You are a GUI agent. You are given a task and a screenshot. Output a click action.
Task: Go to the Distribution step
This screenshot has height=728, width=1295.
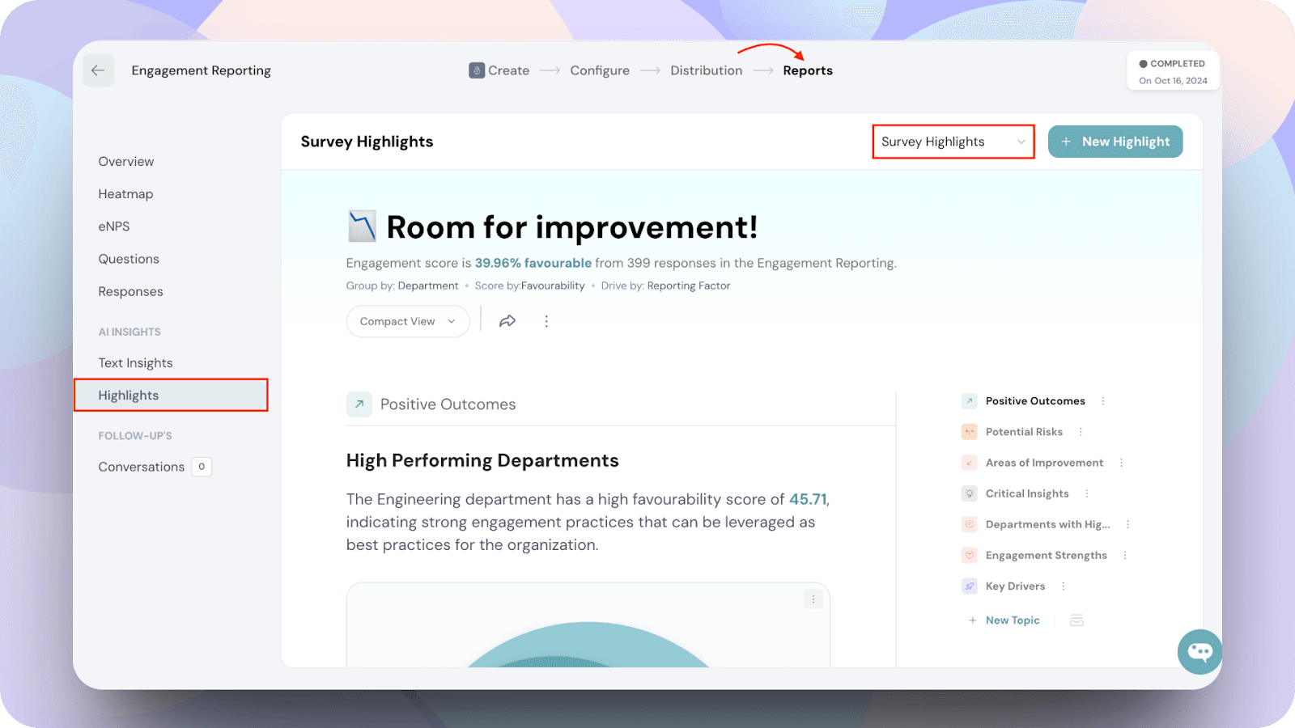click(x=706, y=70)
